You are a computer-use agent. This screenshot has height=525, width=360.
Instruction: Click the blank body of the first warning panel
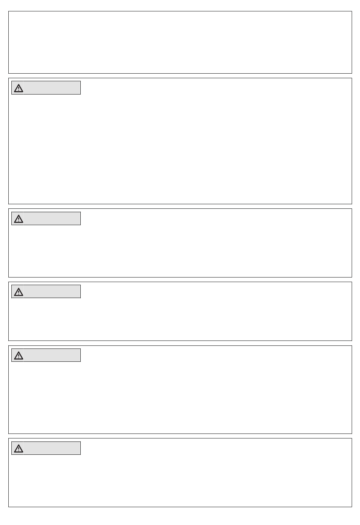tap(180, 148)
